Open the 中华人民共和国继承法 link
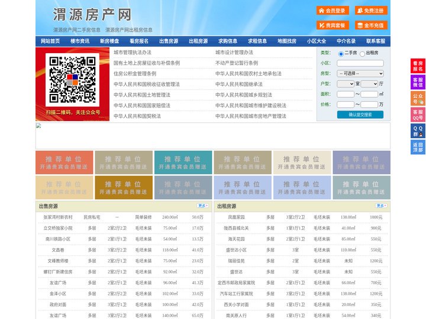 pos(239,84)
